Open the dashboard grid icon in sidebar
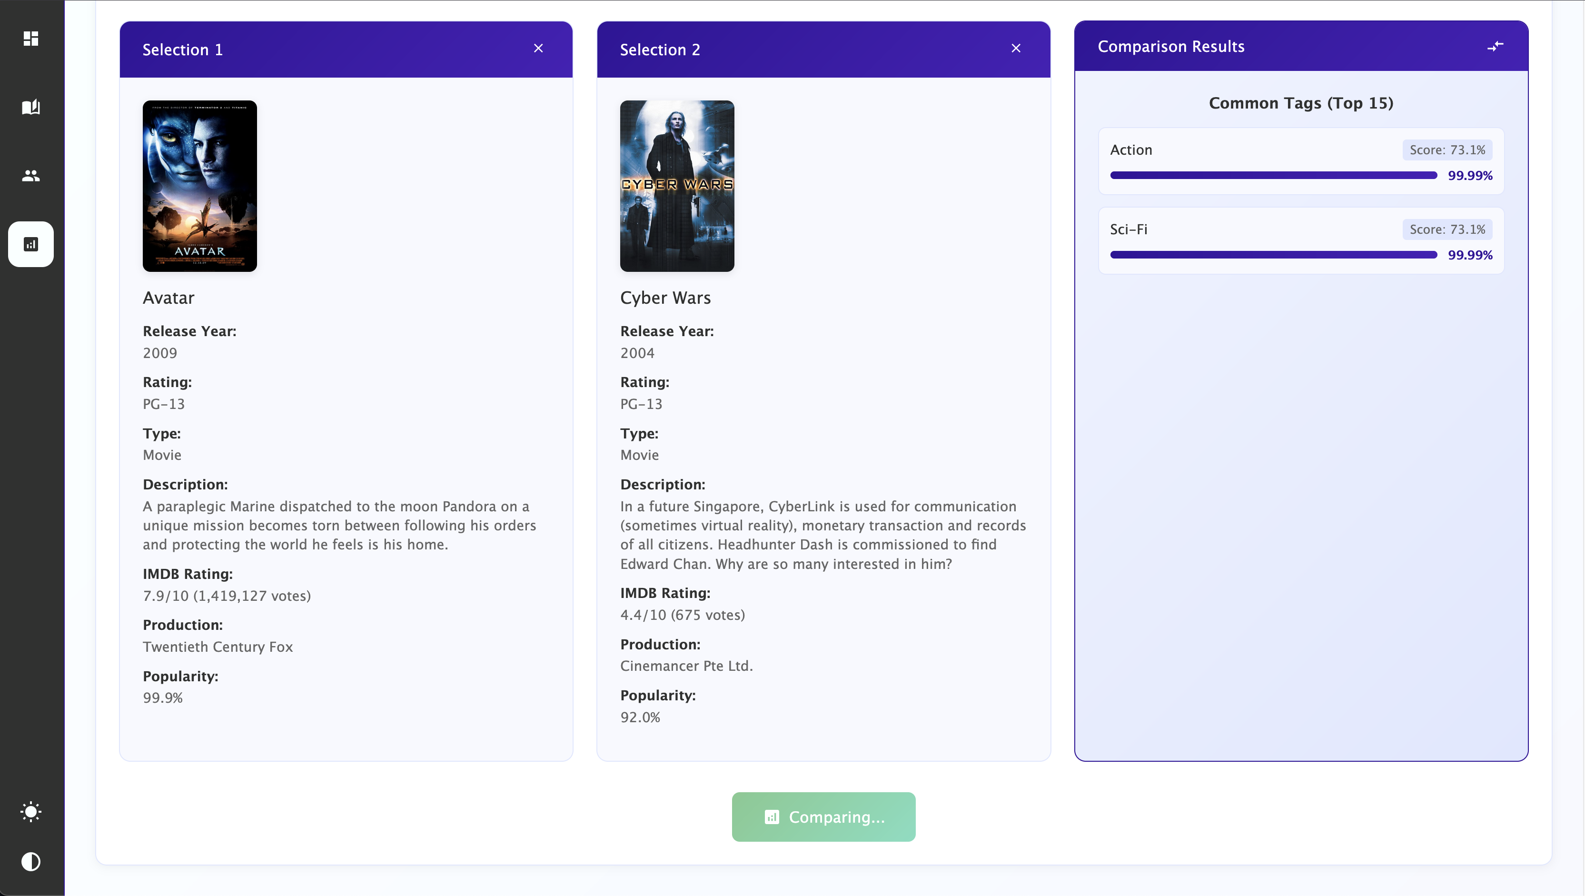The image size is (1585, 896). coord(31,39)
